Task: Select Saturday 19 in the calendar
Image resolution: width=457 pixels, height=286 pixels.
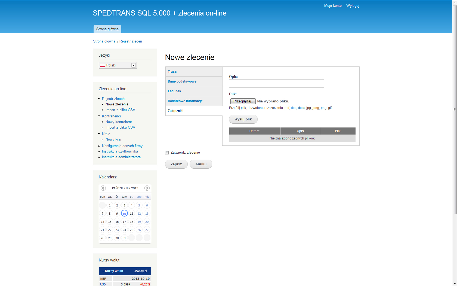Action: [139, 222]
